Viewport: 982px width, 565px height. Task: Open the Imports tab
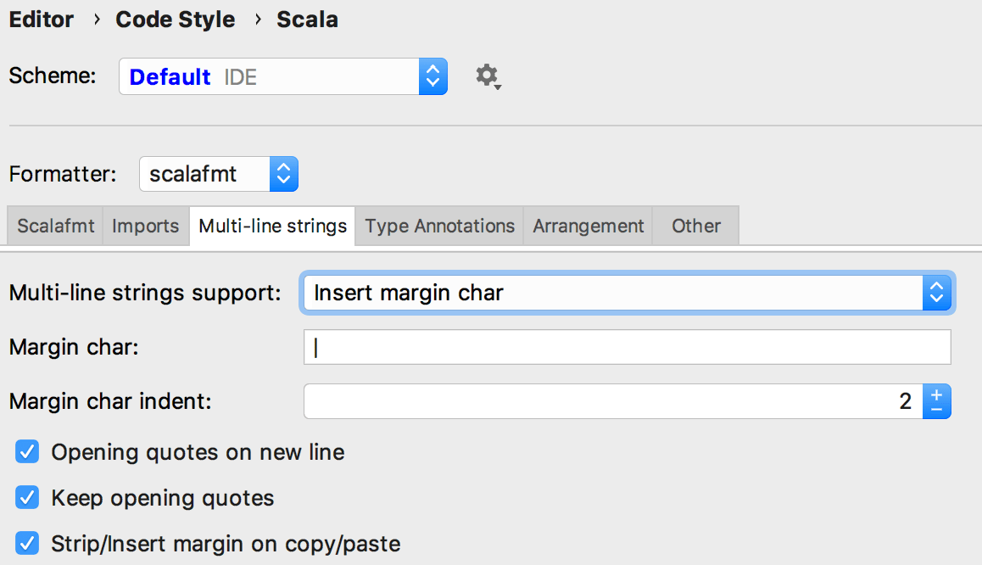146,226
